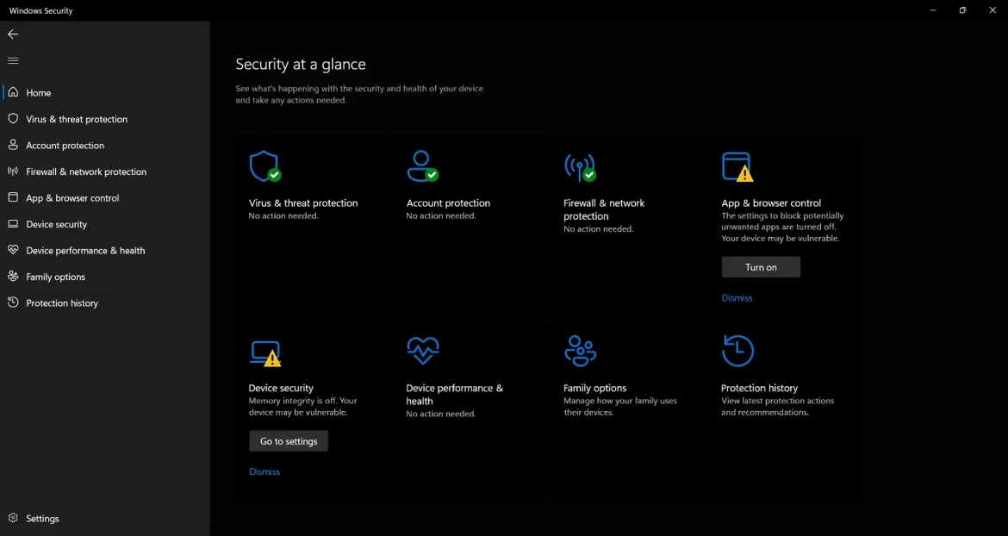Click the heart icon beside Device performance & health
1008x536 pixels.
[12, 250]
